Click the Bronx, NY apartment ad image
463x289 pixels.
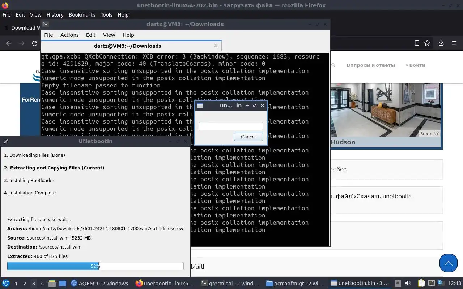click(x=386, y=110)
